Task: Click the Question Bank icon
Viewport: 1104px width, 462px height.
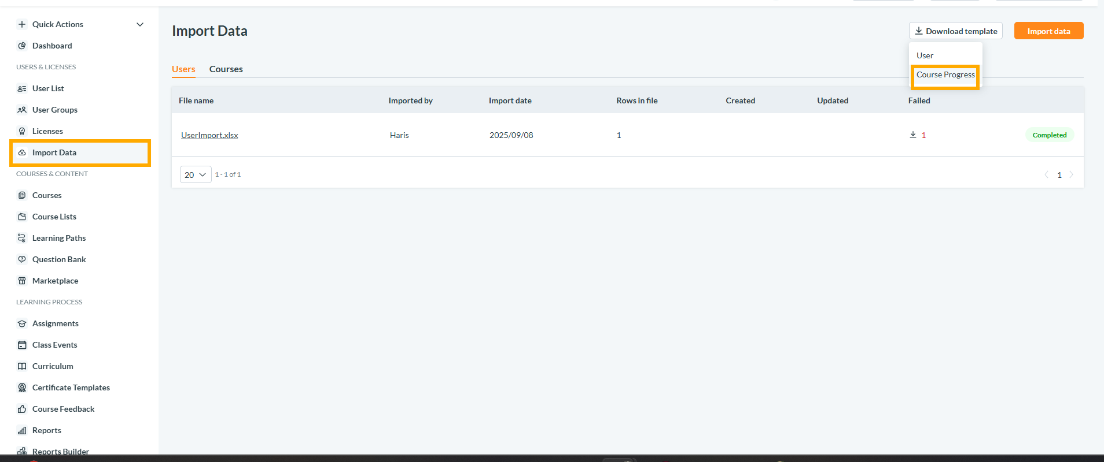Action: pos(22,259)
